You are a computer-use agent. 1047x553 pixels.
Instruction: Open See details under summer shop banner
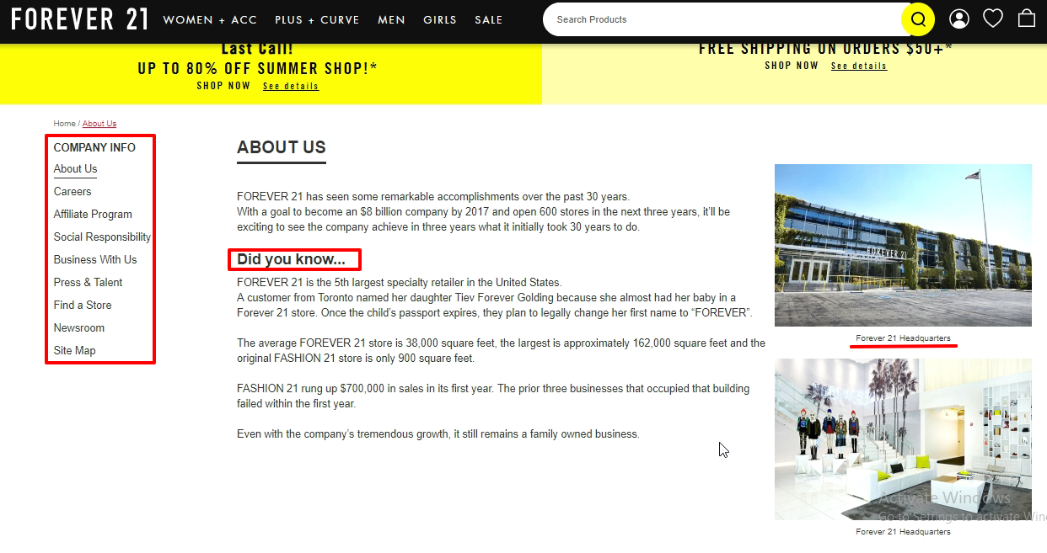[291, 86]
